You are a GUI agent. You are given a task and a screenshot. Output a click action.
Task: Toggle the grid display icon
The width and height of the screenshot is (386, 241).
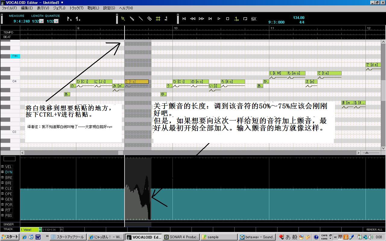158,19
